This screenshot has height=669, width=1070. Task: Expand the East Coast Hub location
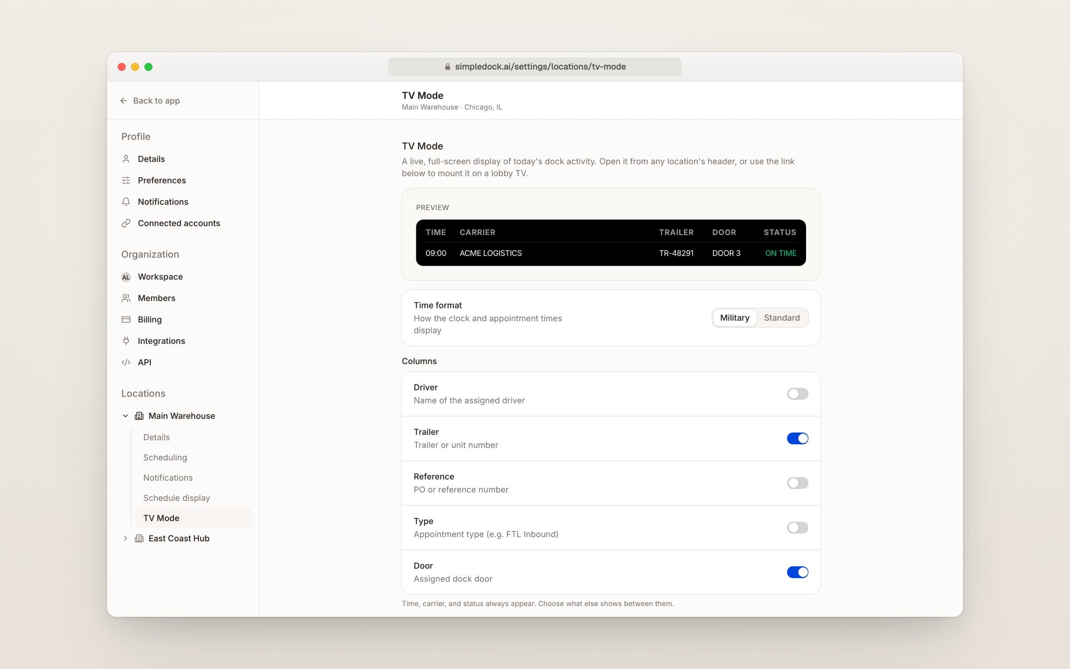tap(125, 538)
